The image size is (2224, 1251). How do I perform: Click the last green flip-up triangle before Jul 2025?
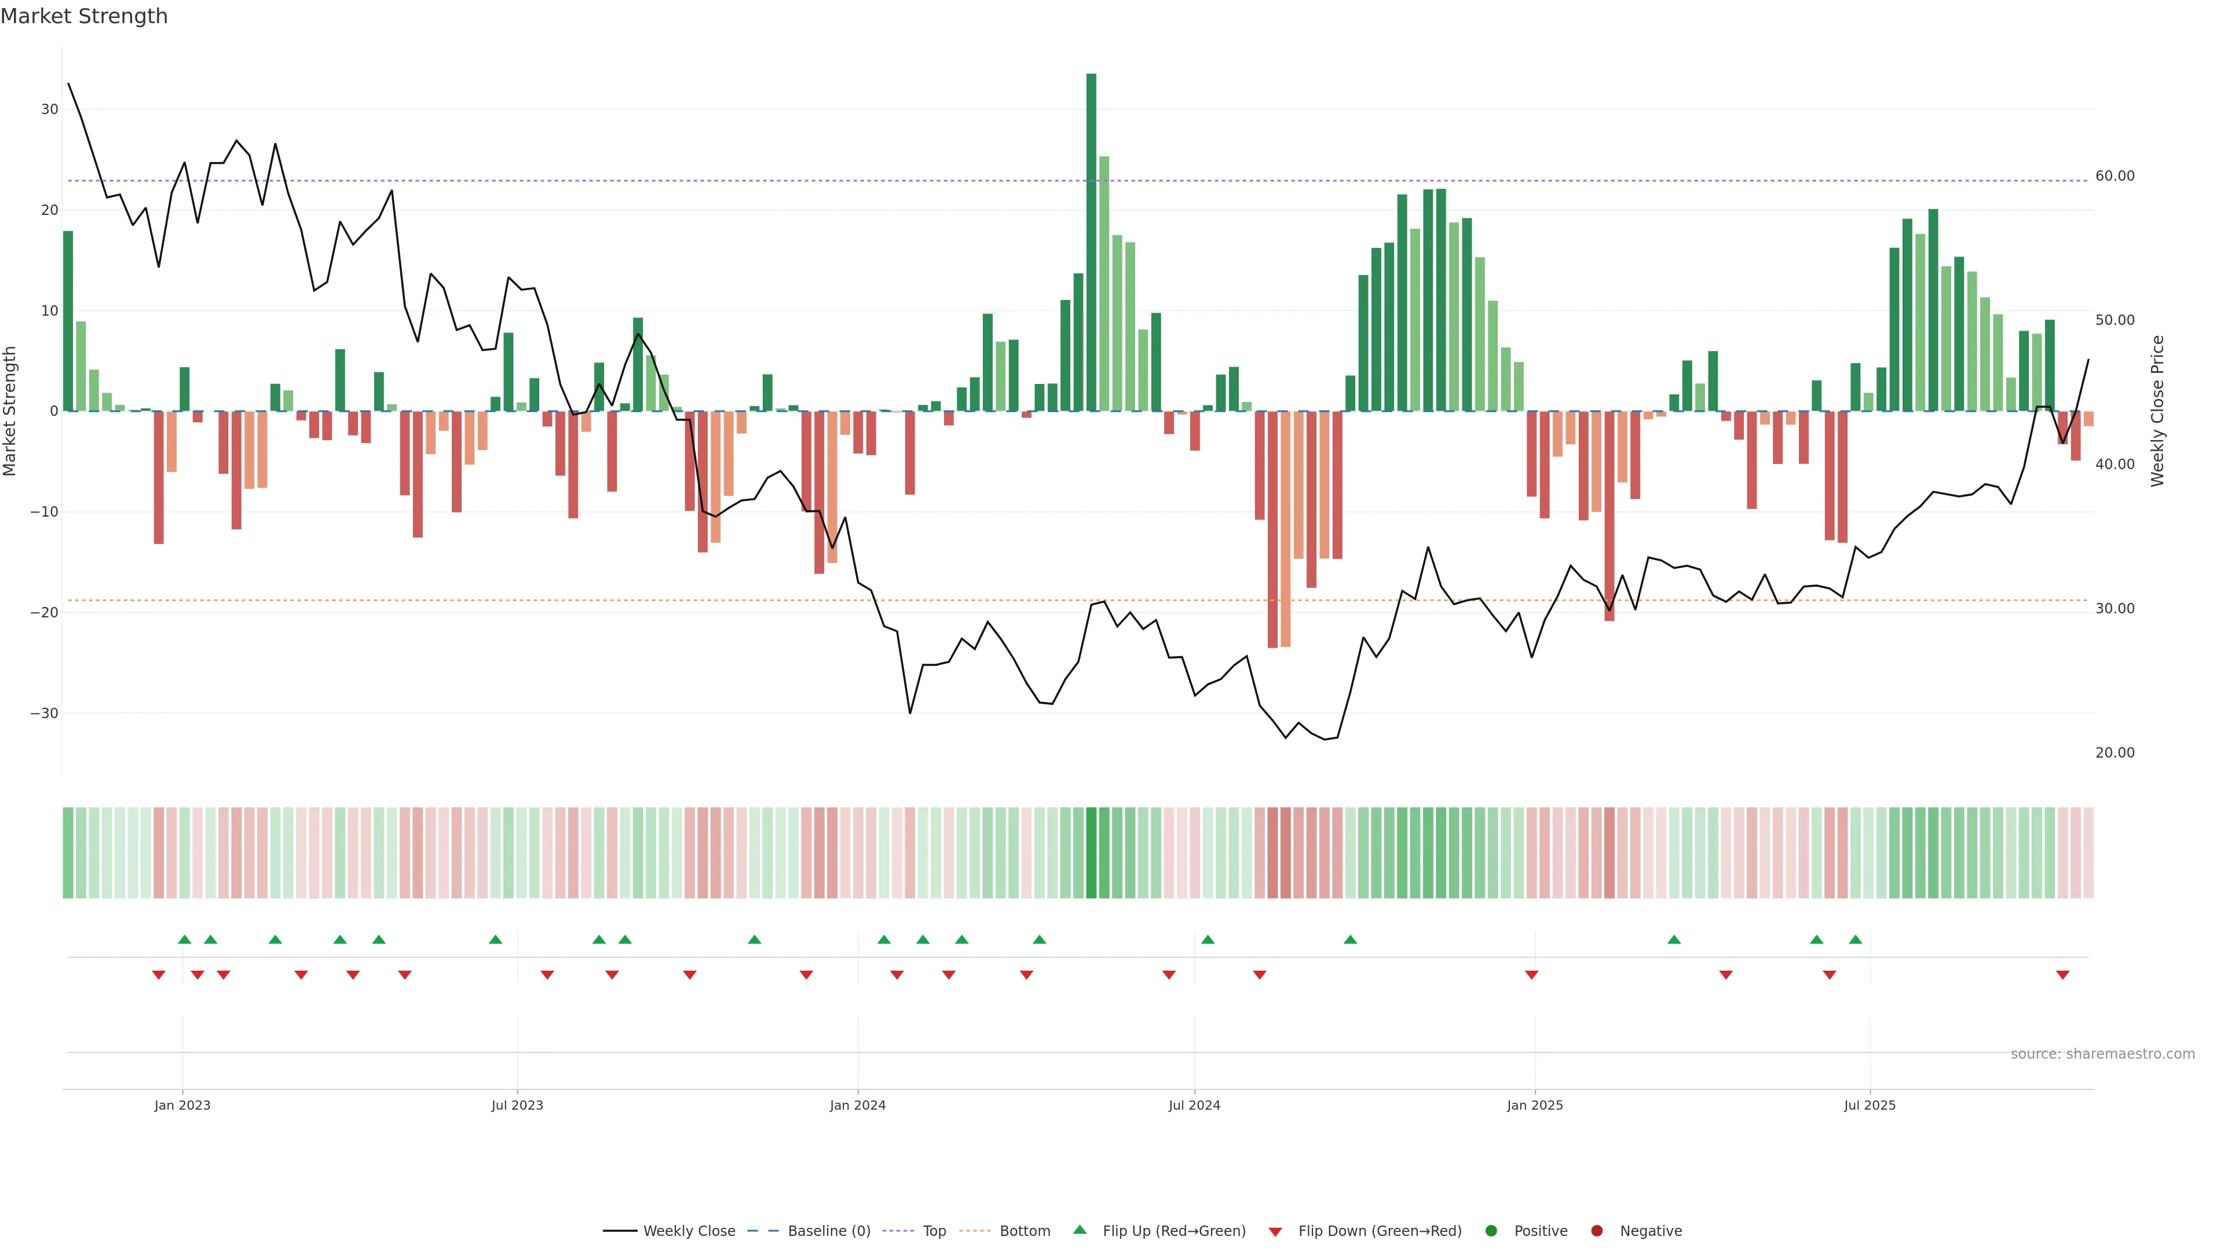point(1855,939)
